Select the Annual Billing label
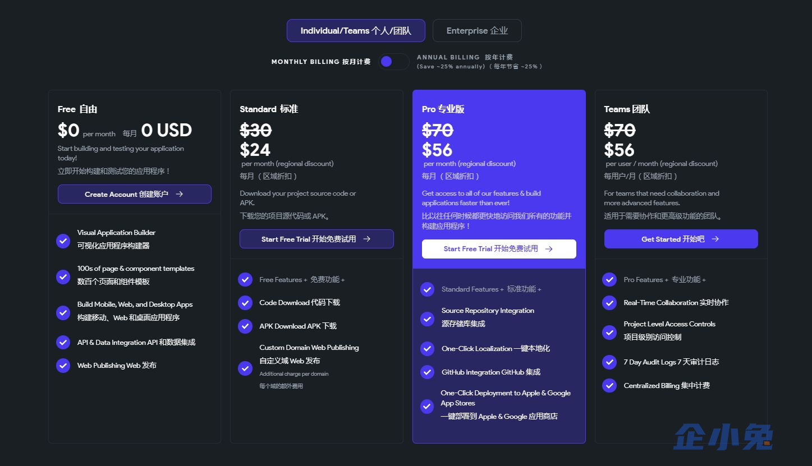The image size is (812, 466). pyautogui.click(x=465, y=57)
